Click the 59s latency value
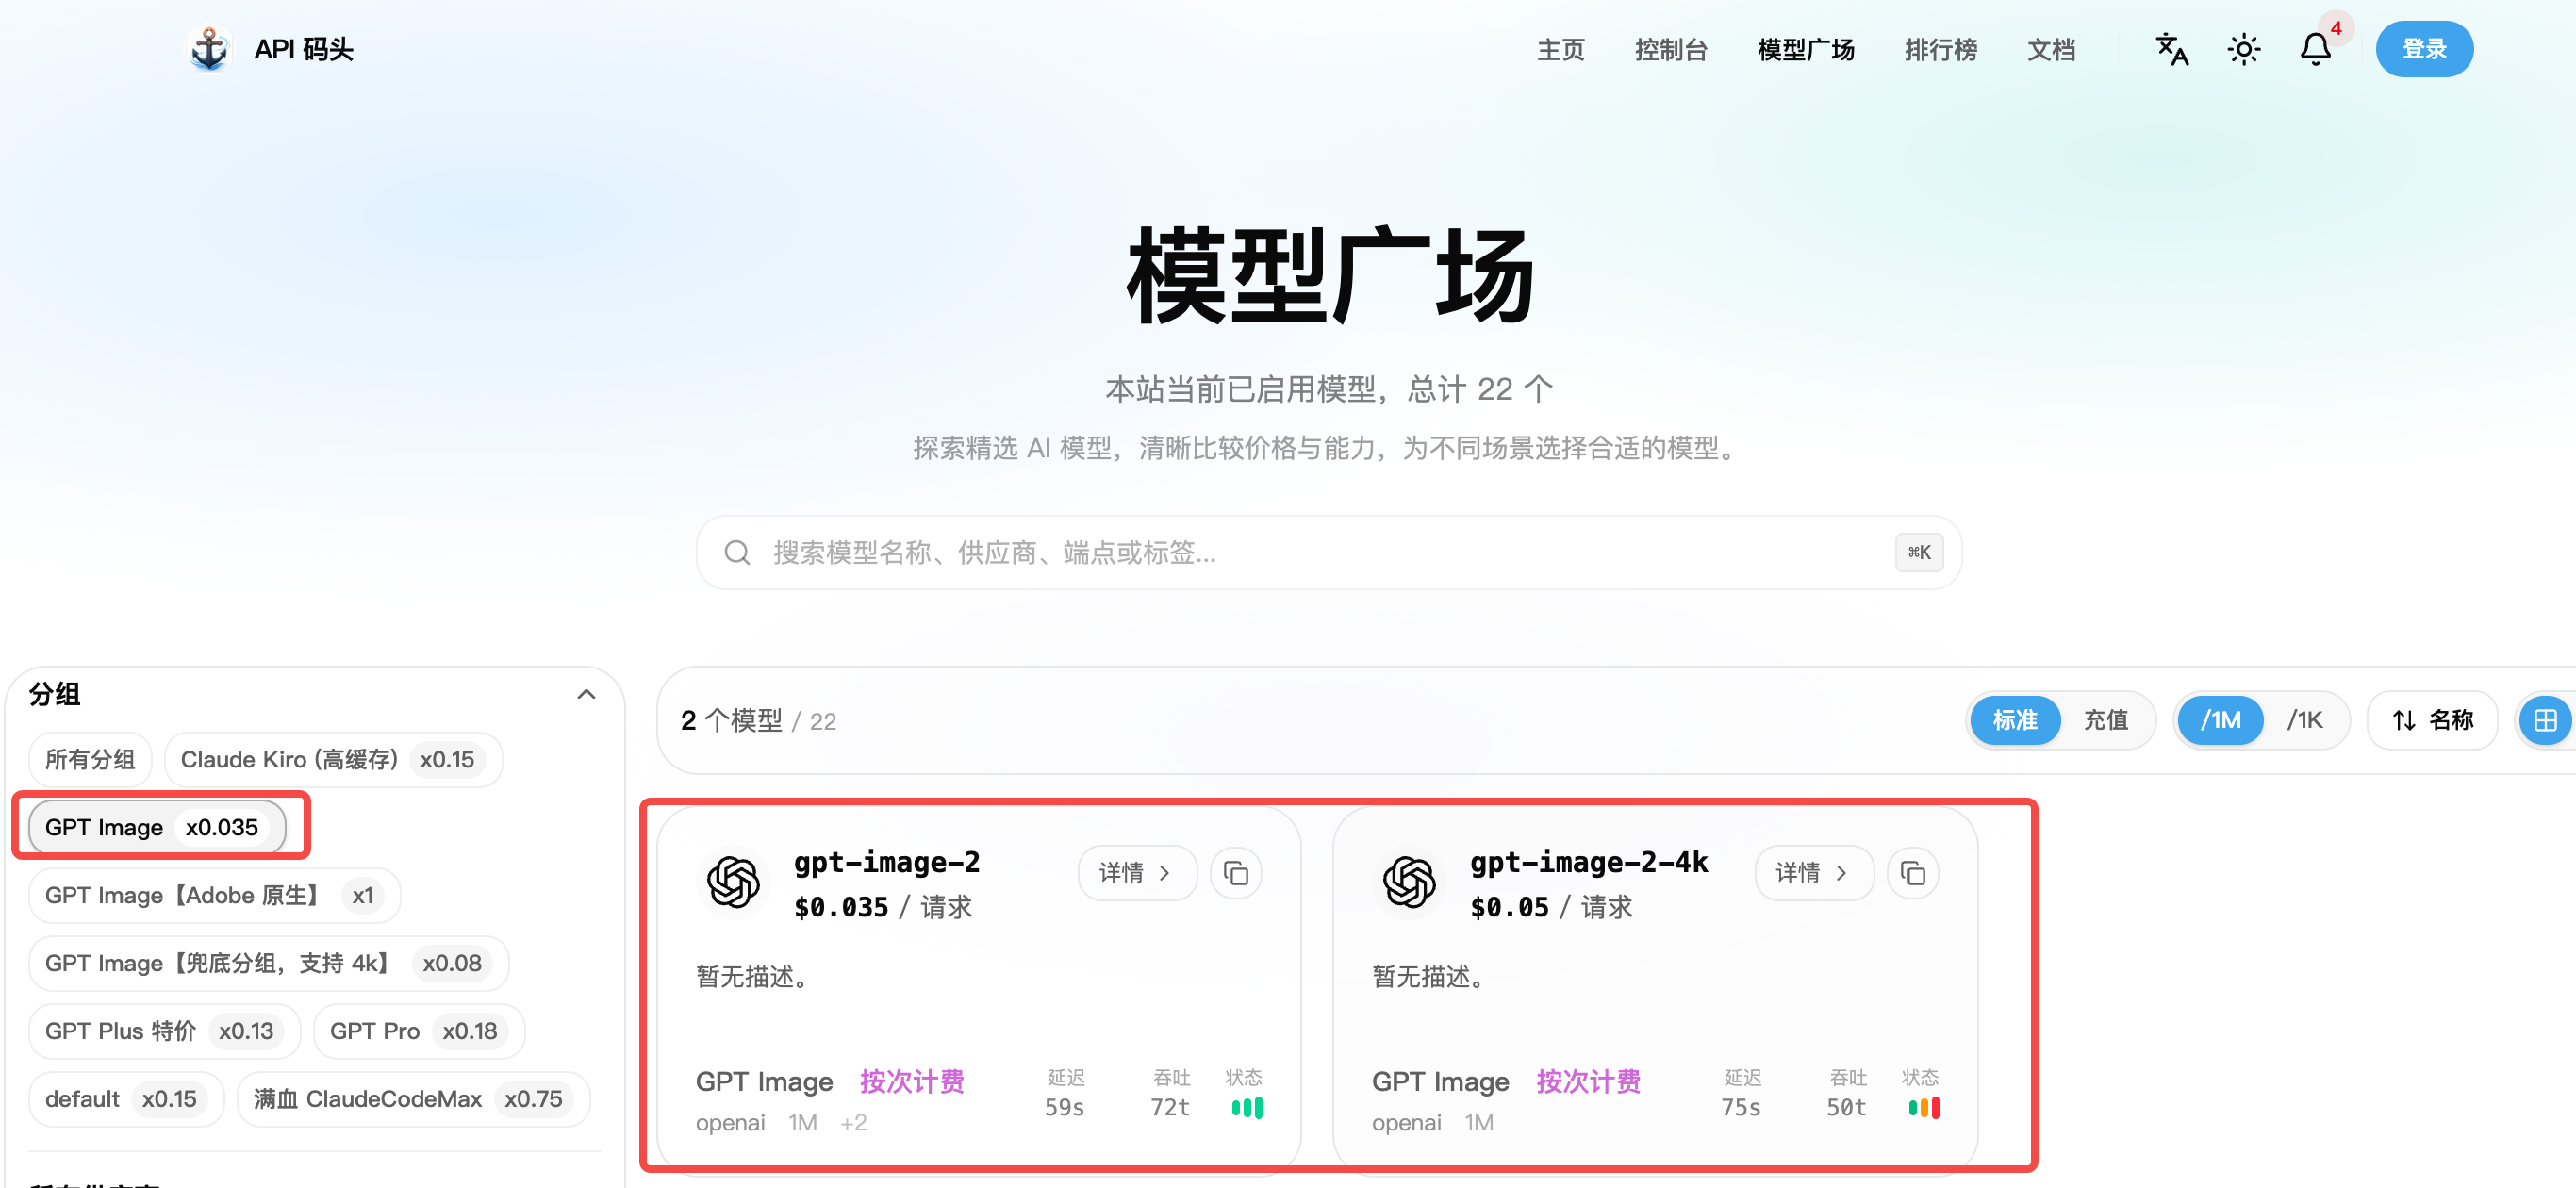This screenshot has height=1188, width=2576. 1064,1108
